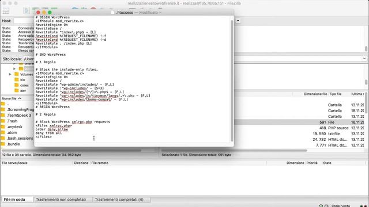The height and width of the screenshot is (207, 369).
Task: Select the bin folder in local tree
Action: (22, 80)
